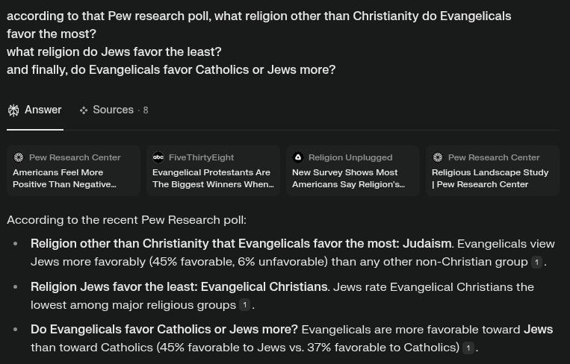Click citation 1 after 'favorable to Catholics)'
Viewport: 570px width, 364px height.
click(468, 348)
